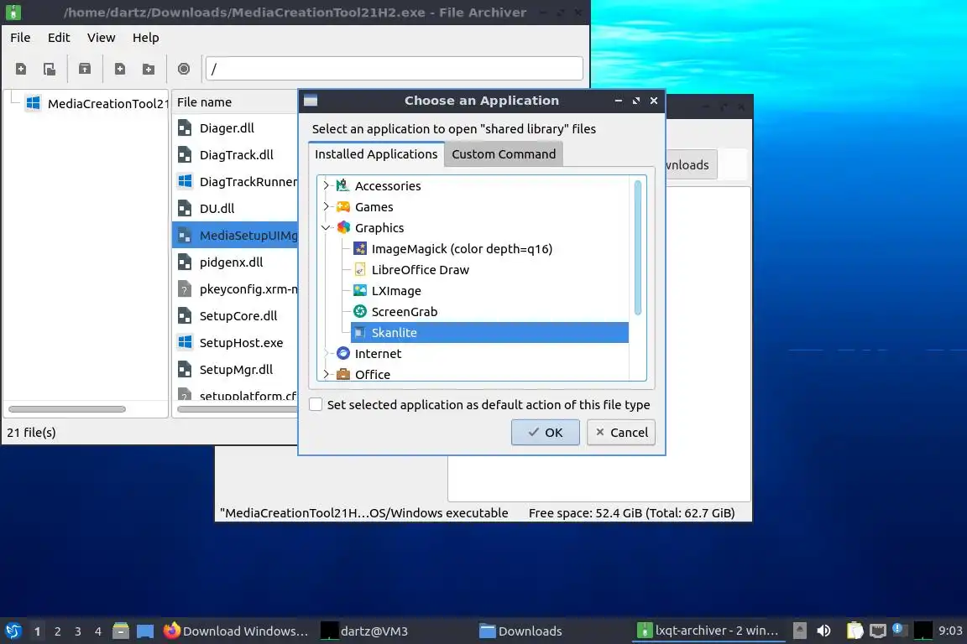Viewport: 967px width, 644px height.
Task: Click the Internet category icon
Action: click(x=342, y=353)
